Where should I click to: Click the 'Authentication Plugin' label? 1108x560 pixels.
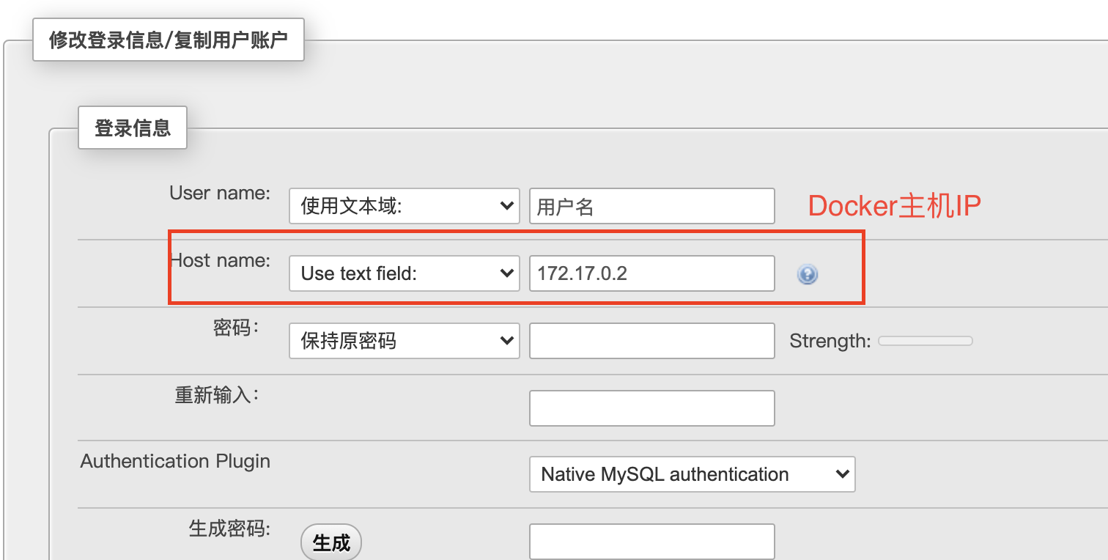[x=175, y=462]
